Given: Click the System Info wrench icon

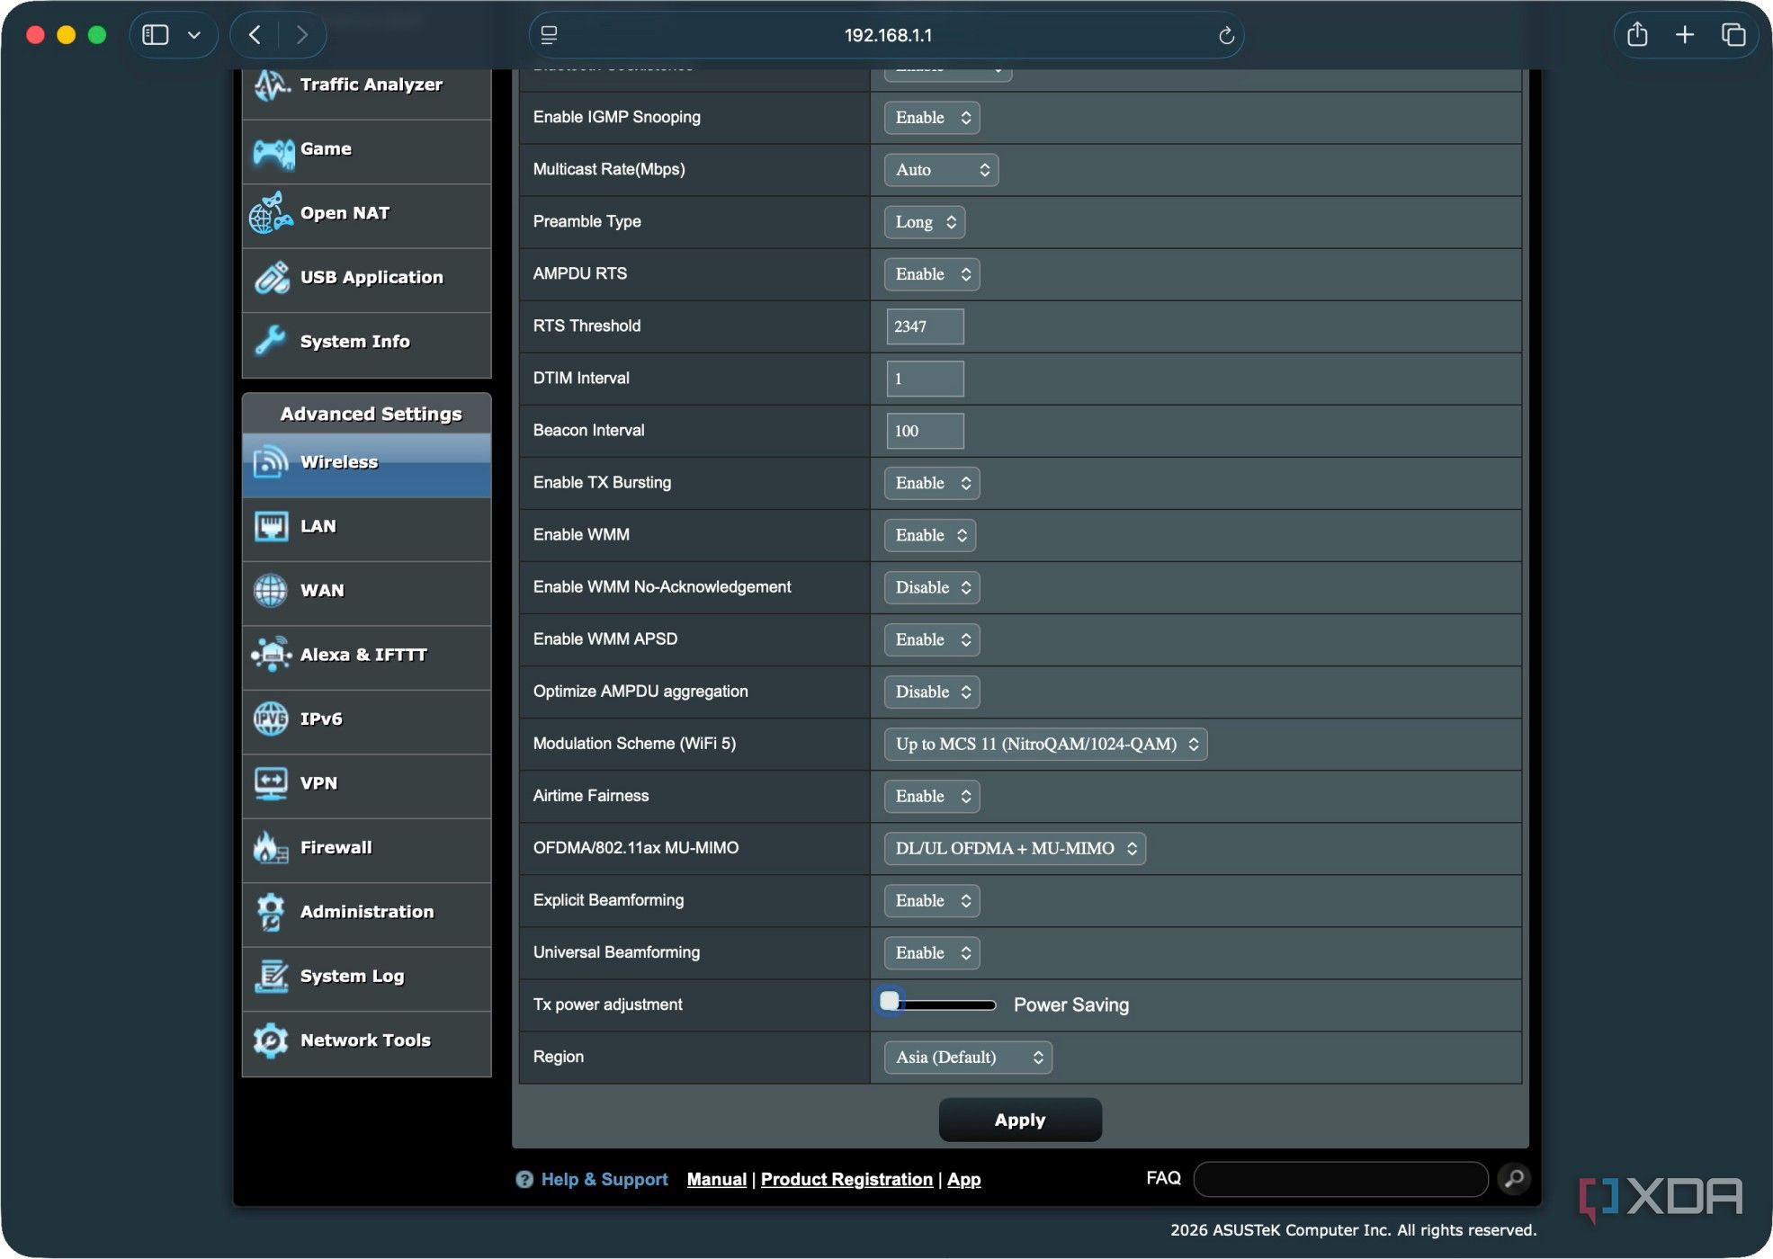Looking at the screenshot, I should [270, 342].
